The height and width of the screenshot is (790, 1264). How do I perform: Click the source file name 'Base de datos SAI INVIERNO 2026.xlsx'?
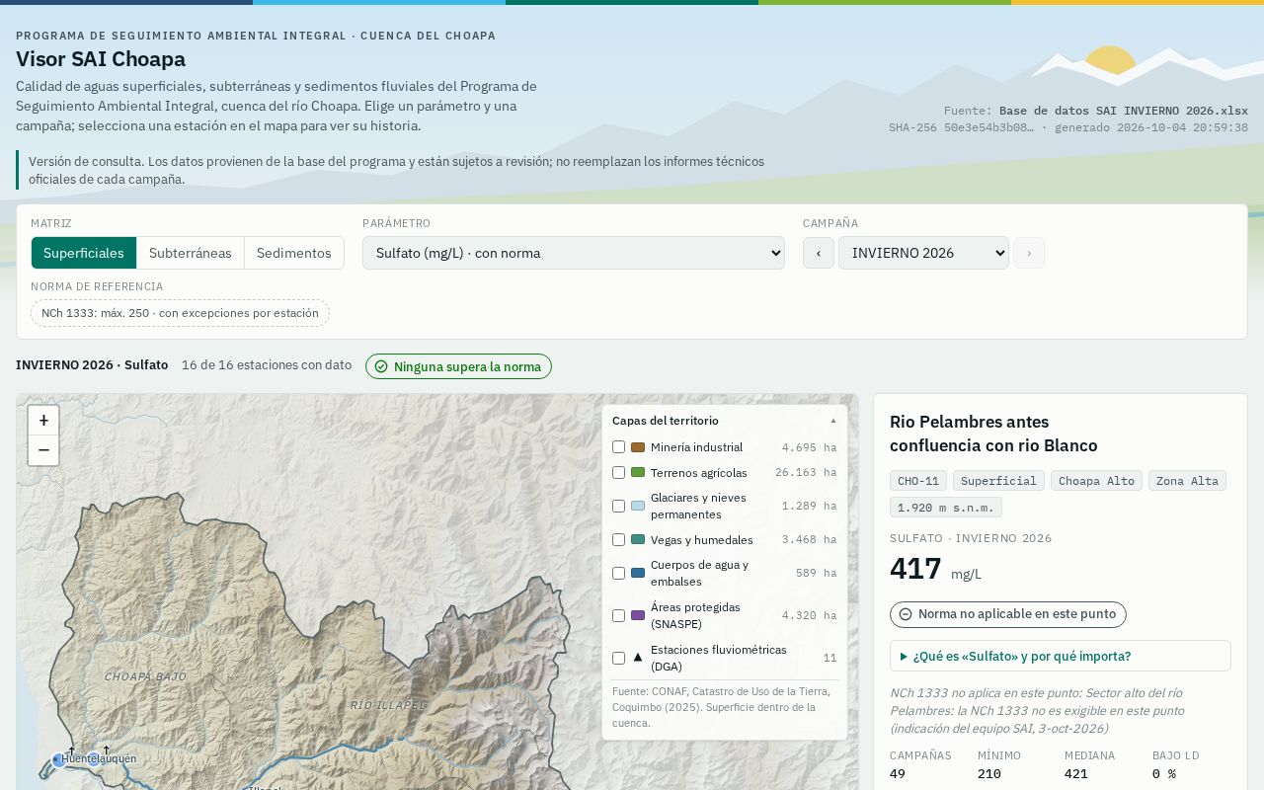click(x=1124, y=111)
